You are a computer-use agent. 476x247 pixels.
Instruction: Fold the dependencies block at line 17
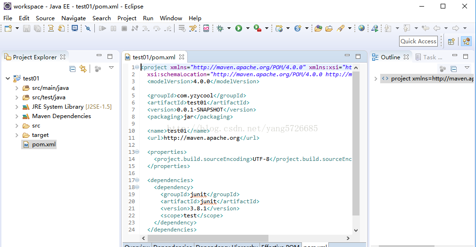(x=137, y=180)
